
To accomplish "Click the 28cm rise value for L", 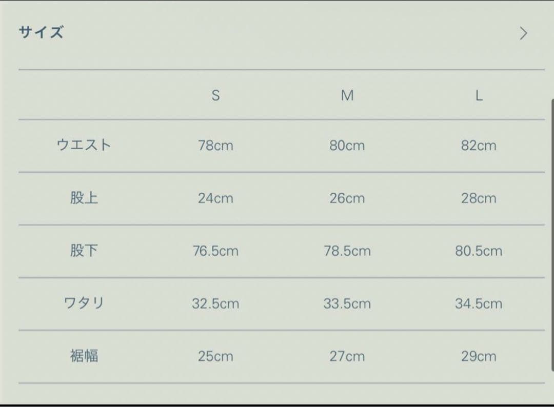I will 479,198.
